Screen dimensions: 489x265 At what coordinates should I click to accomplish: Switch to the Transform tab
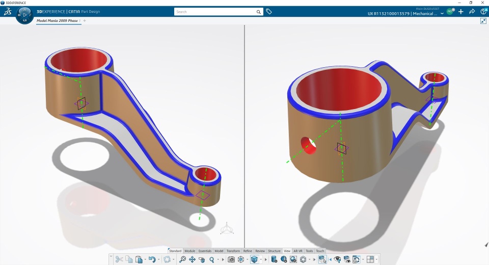pos(233,251)
